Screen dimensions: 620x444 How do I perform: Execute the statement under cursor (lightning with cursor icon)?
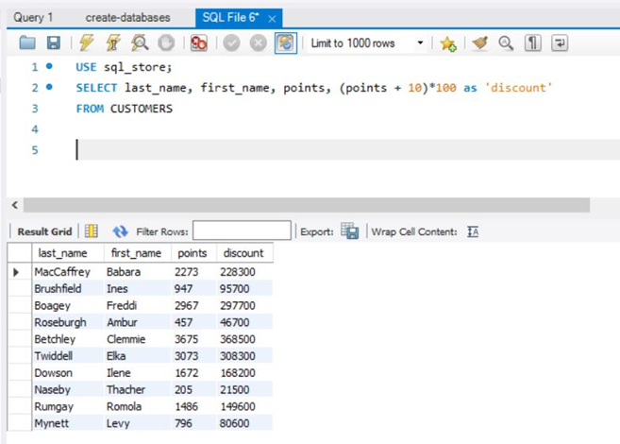(113, 43)
